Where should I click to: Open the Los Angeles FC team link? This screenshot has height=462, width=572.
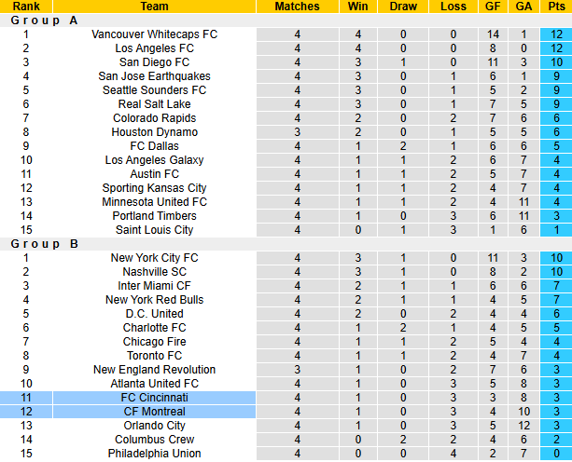(154, 48)
